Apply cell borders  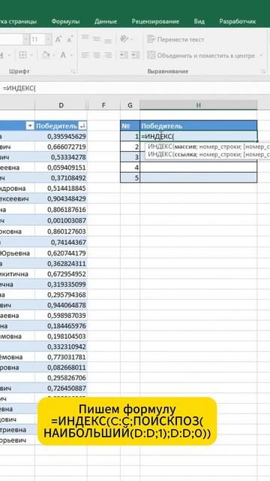coord(22,55)
